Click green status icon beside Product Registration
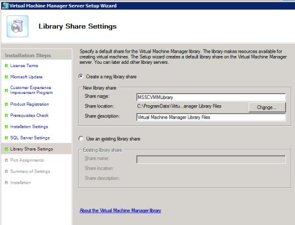Screen dimensions: 295x225 coord(6,104)
